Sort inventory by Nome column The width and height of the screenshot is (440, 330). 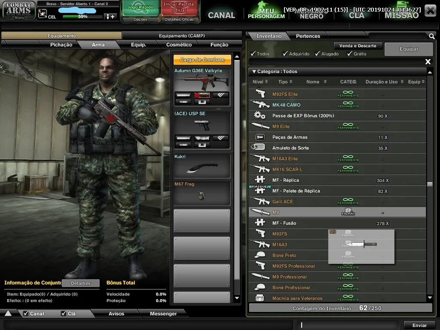point(316,82)
